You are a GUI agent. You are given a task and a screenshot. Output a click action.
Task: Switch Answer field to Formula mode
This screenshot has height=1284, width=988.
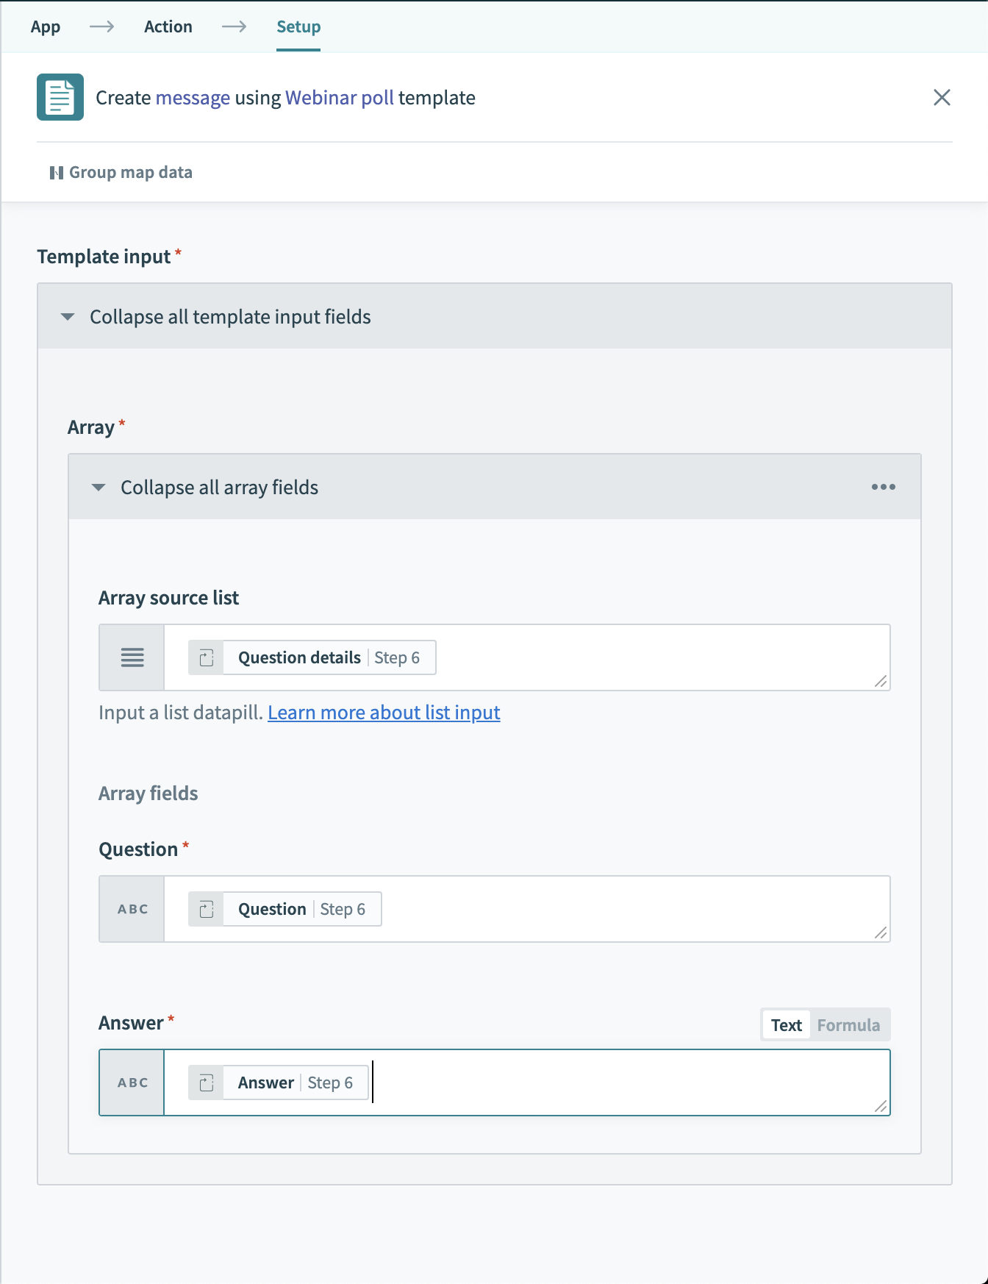pos(848,1025)
